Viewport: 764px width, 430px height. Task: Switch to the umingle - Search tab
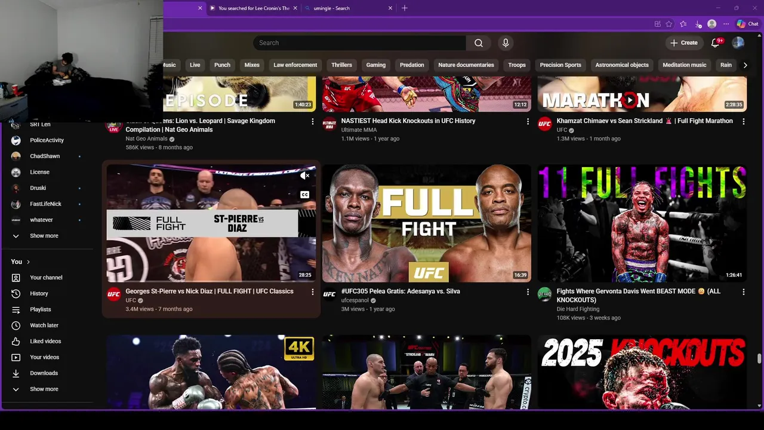tap(347, 8)
